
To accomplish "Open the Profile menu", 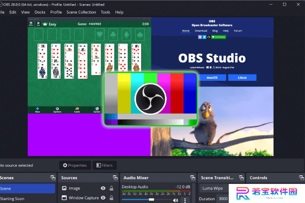I will (x=56, y=12).
